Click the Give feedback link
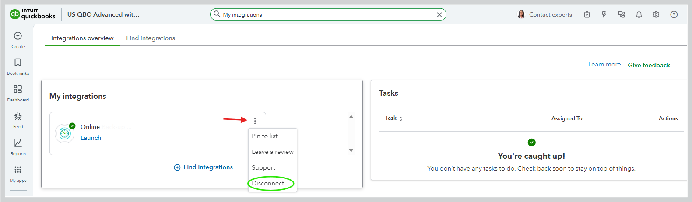This screenshot has height=202, width=692. tap(649, 65)
